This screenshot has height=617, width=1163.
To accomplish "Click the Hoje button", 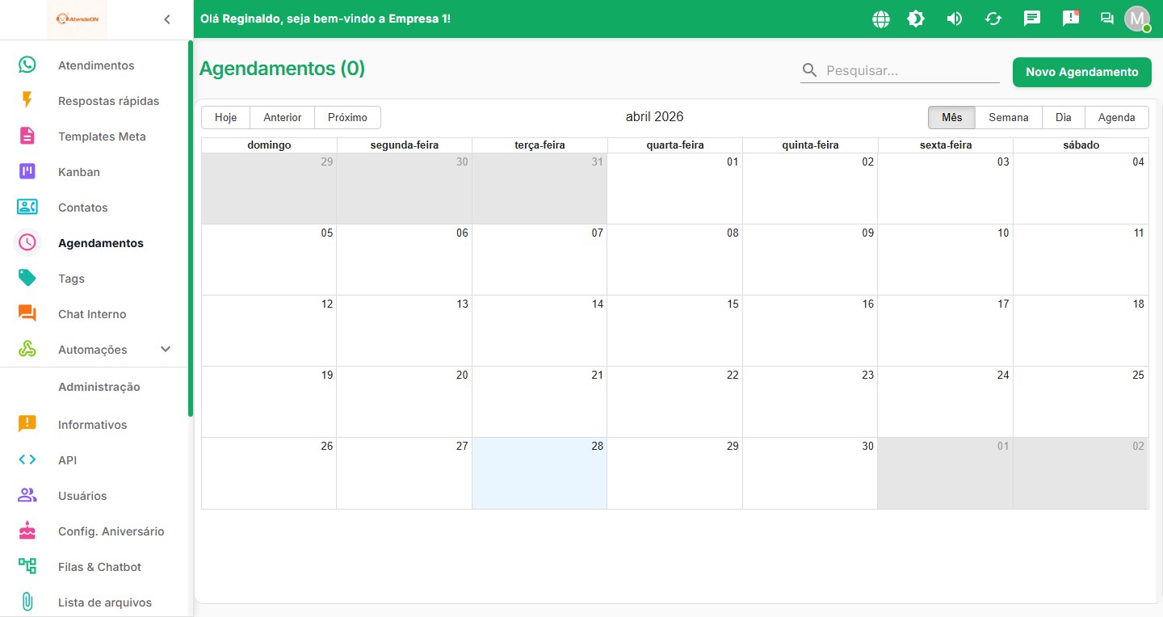I will (x=225, y=117).
